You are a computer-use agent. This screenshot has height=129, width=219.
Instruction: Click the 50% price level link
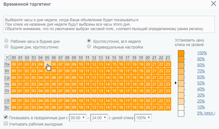[x=201, y=83]
